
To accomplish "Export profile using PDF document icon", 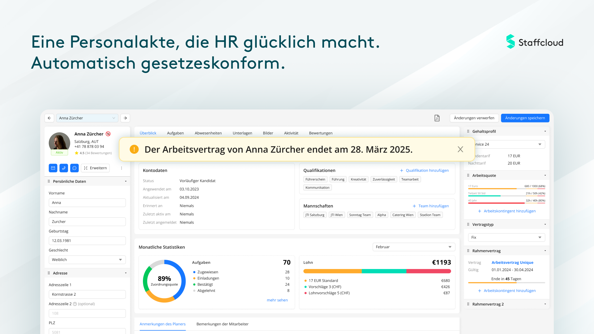I will 437,118.
